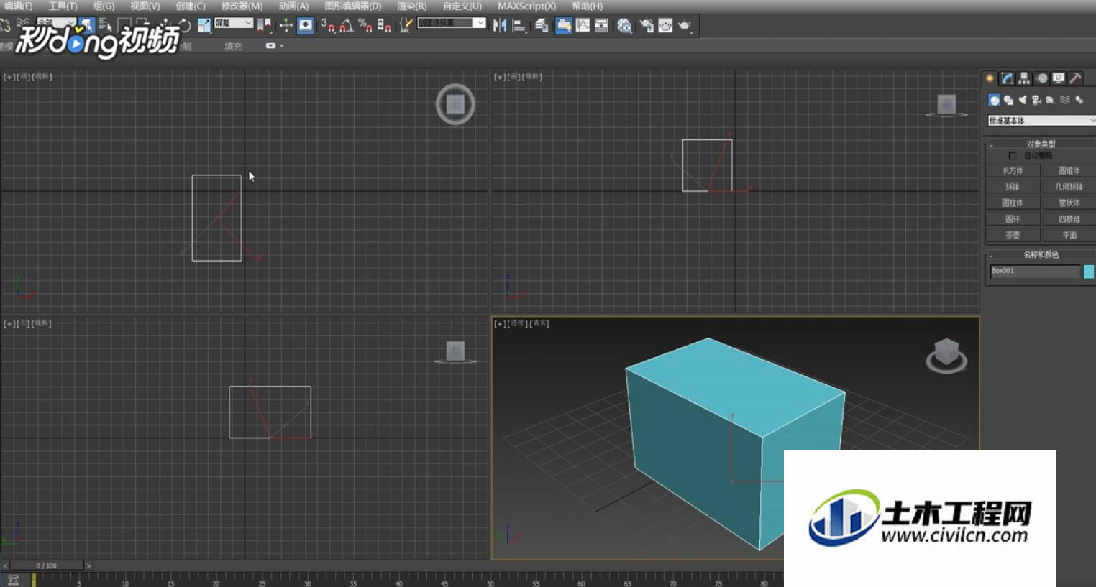Open the 修改器(M) menu
The width and height of the screenshot is (1096, 587).
[241, 6]
